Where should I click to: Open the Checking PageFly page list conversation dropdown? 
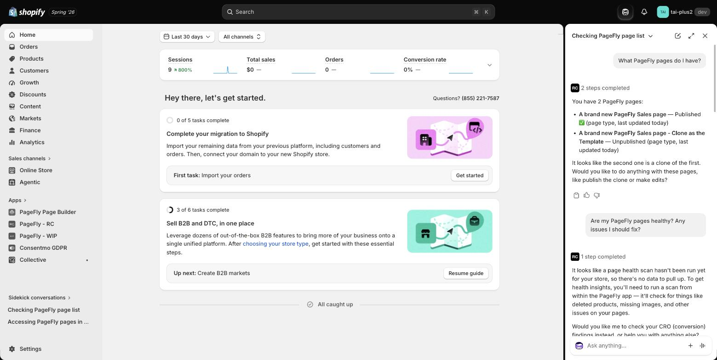[612, 36]
